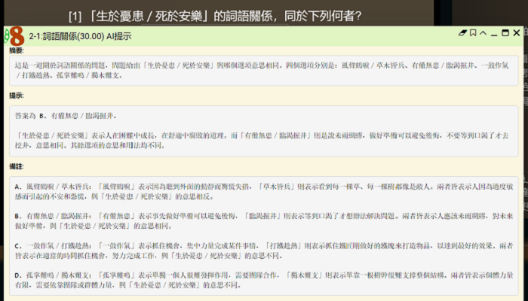Collapse the panel with the up chevron
This screenshot has height=301, width=528.
pyautogui.click(x=483, y=34)
